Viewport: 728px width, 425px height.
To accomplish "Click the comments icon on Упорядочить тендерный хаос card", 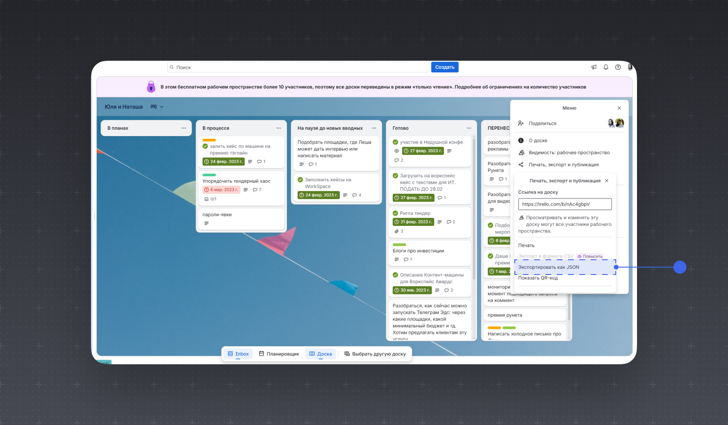I will [255, 190].
